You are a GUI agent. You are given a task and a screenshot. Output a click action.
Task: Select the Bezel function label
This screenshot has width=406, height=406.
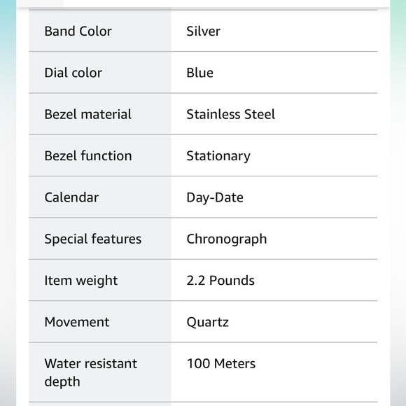(88, 156)
